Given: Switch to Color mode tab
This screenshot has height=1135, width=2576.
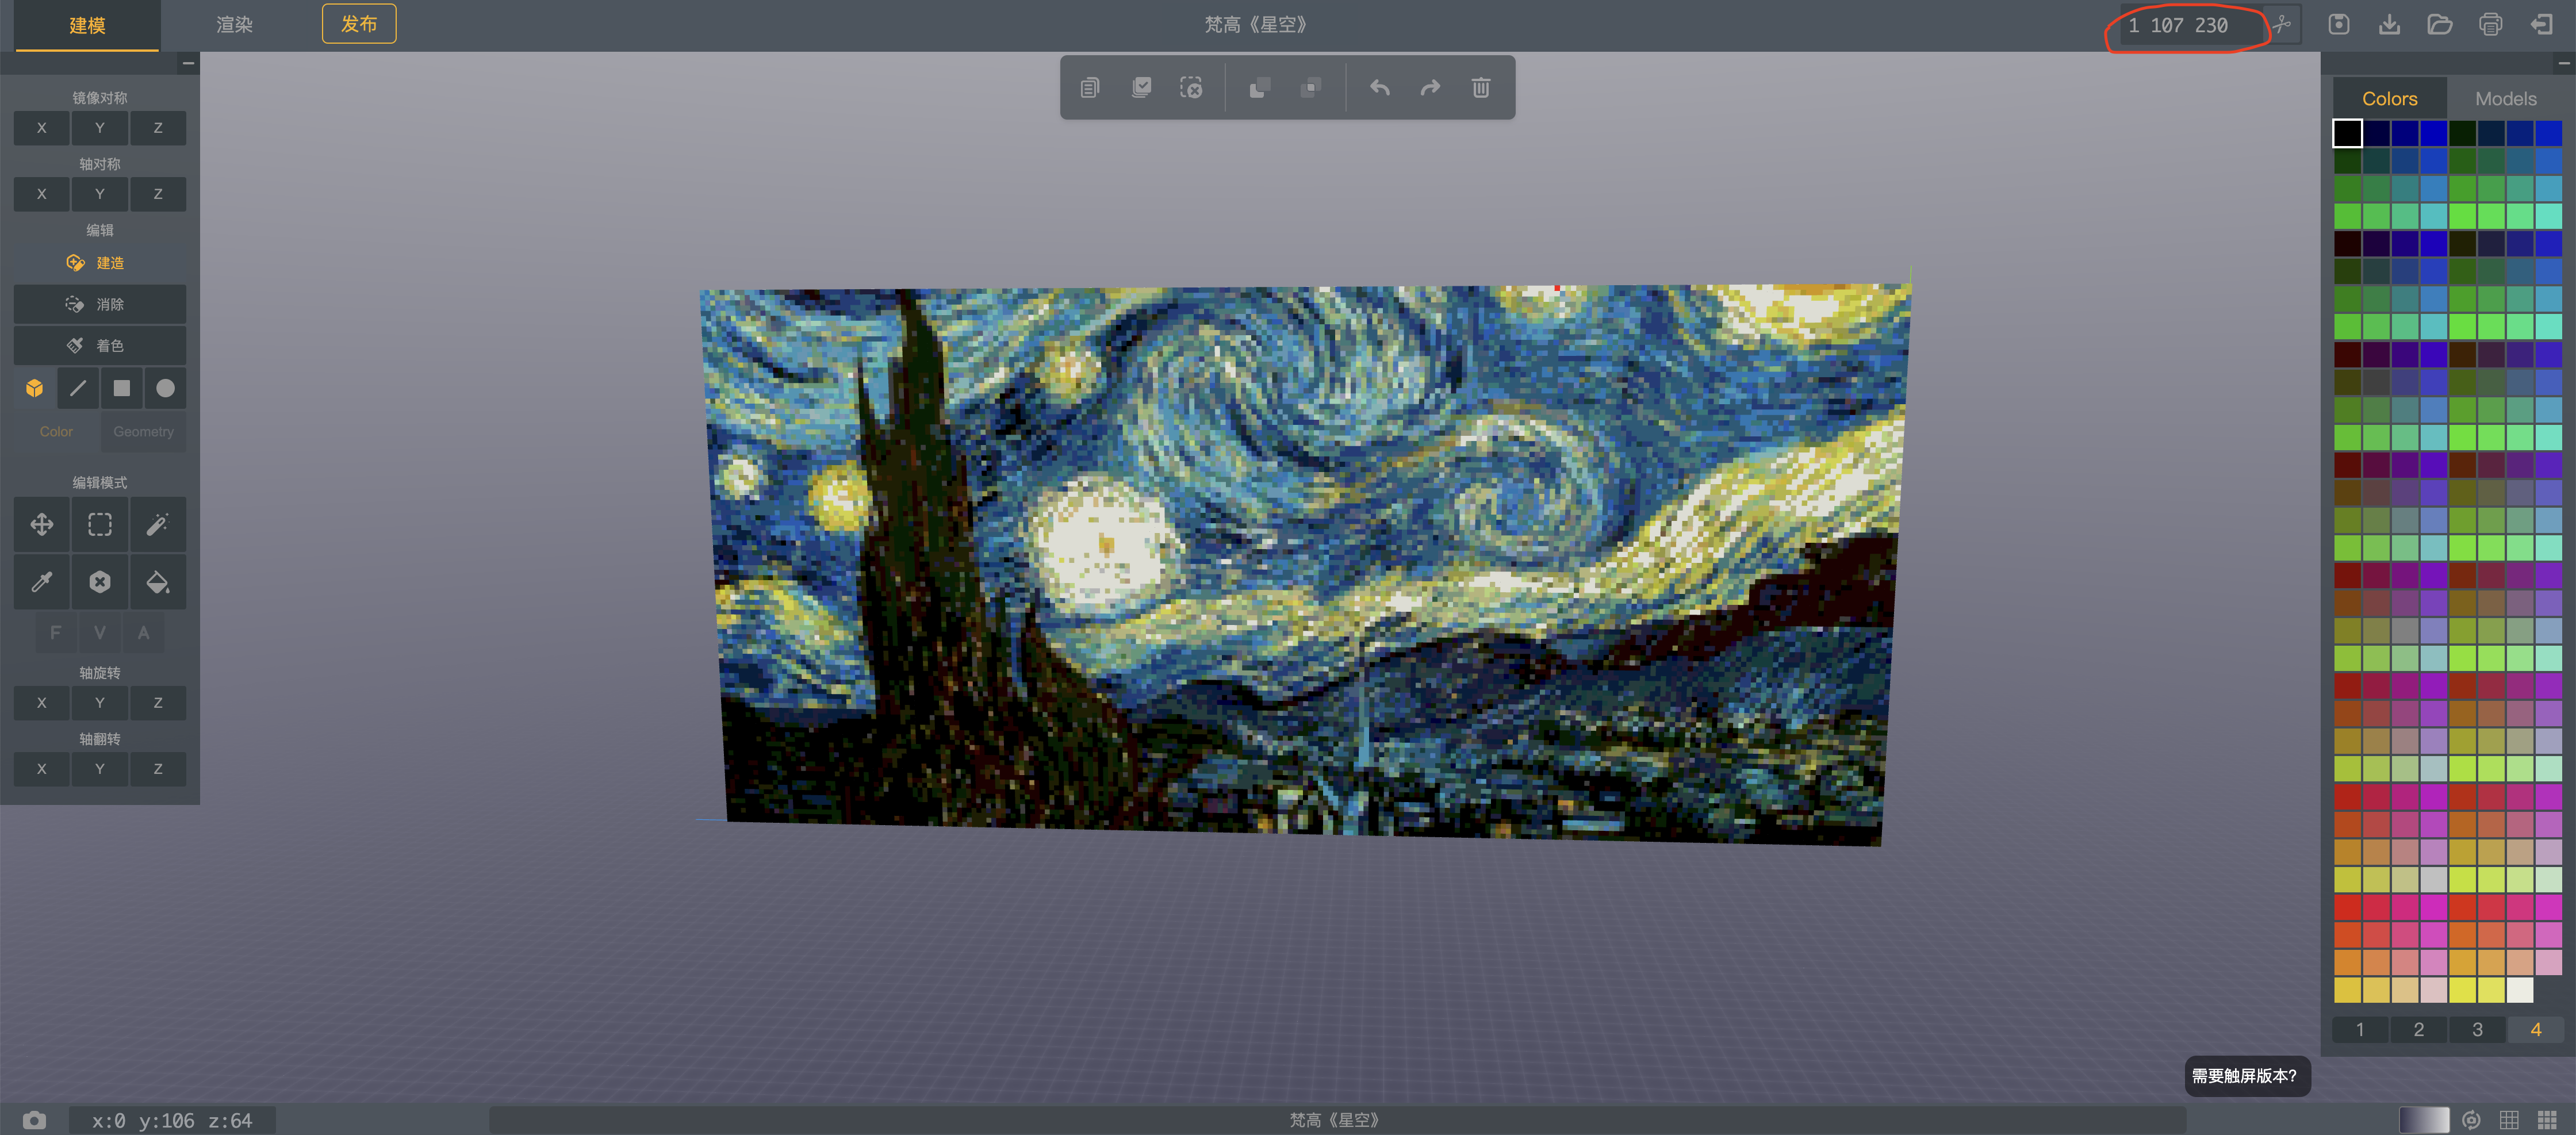Looking at the screenshot, I should (x=56, y=432).
